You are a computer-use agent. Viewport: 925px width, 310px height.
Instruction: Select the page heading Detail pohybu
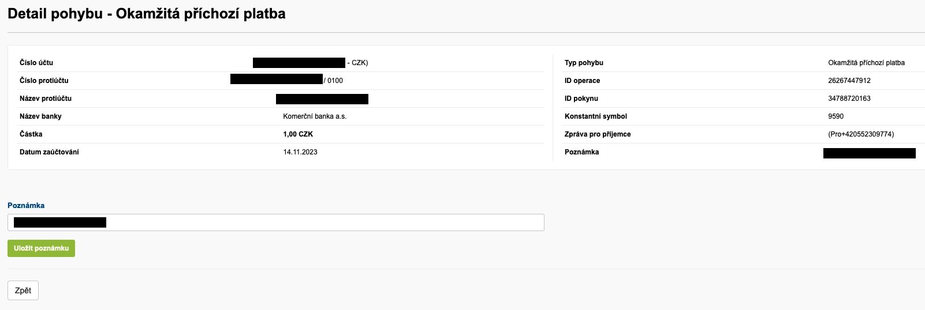tap(147, 14)
